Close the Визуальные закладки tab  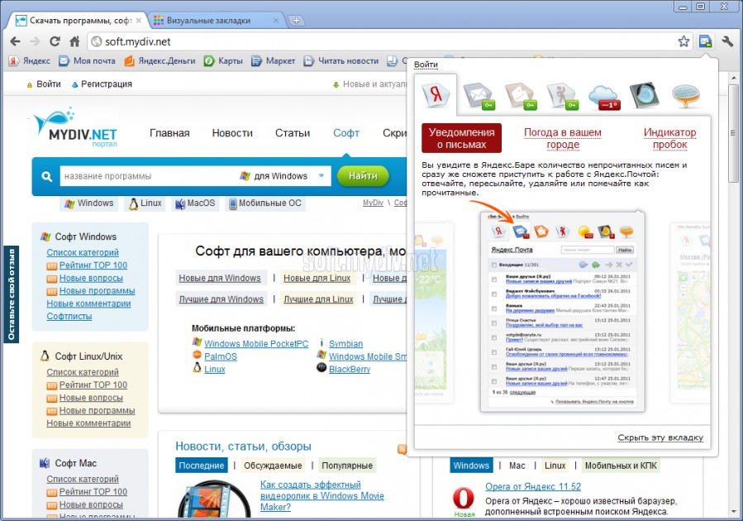point(276,21)
